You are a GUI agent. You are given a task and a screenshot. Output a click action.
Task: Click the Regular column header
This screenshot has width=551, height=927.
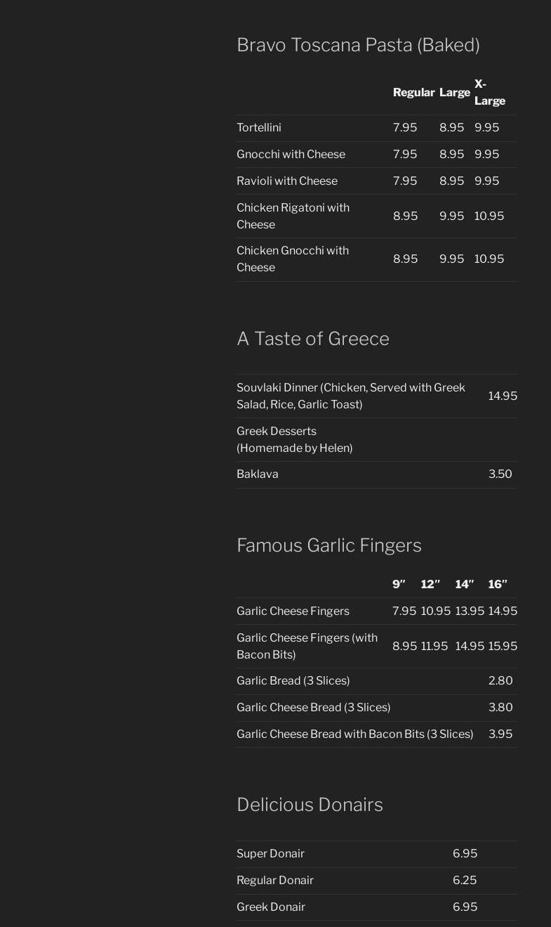(x=413, y=93)
